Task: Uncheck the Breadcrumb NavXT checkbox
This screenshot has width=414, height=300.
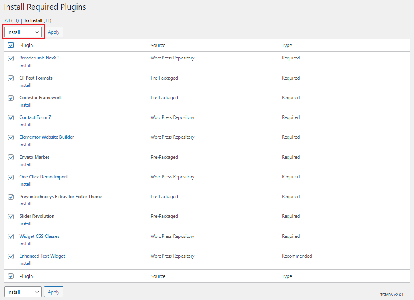Action: click(11, 58)
